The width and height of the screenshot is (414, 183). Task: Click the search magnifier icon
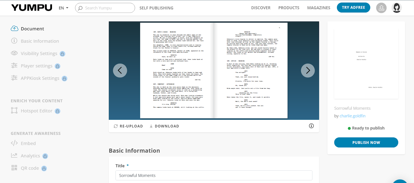tap(80, 8)
